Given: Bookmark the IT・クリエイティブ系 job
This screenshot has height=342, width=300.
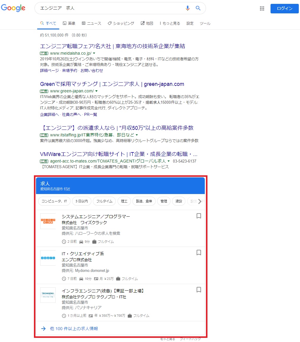Looking at the screenshot, I should (199, 253).
